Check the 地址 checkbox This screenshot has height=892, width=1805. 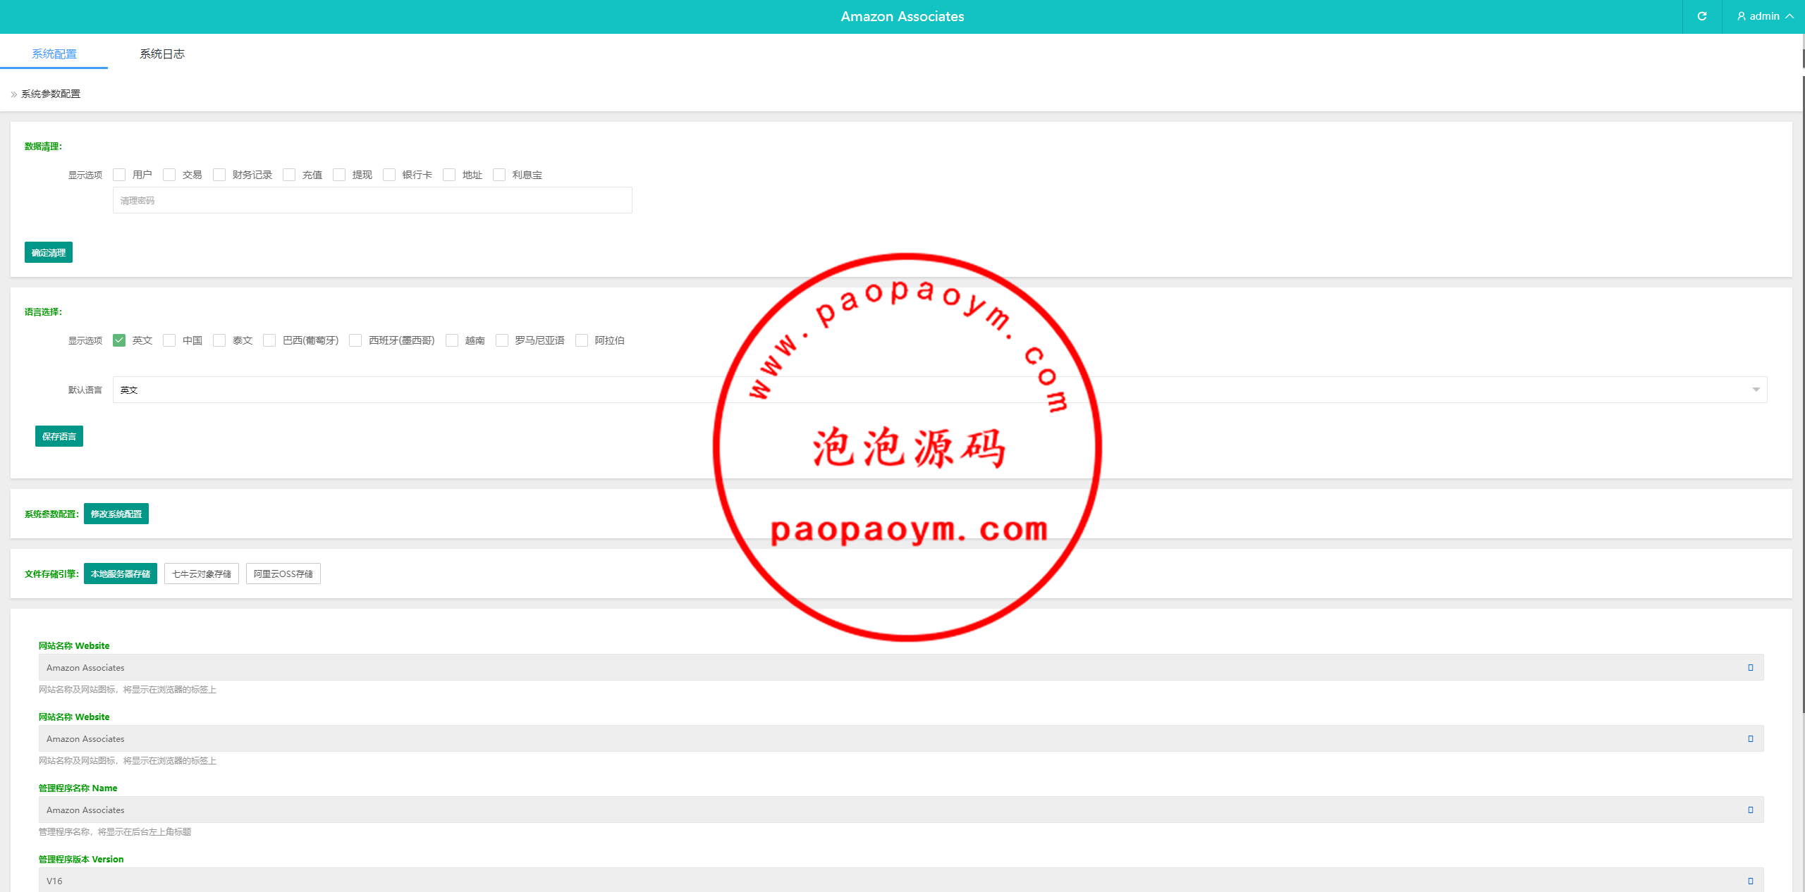click(449, 175)
